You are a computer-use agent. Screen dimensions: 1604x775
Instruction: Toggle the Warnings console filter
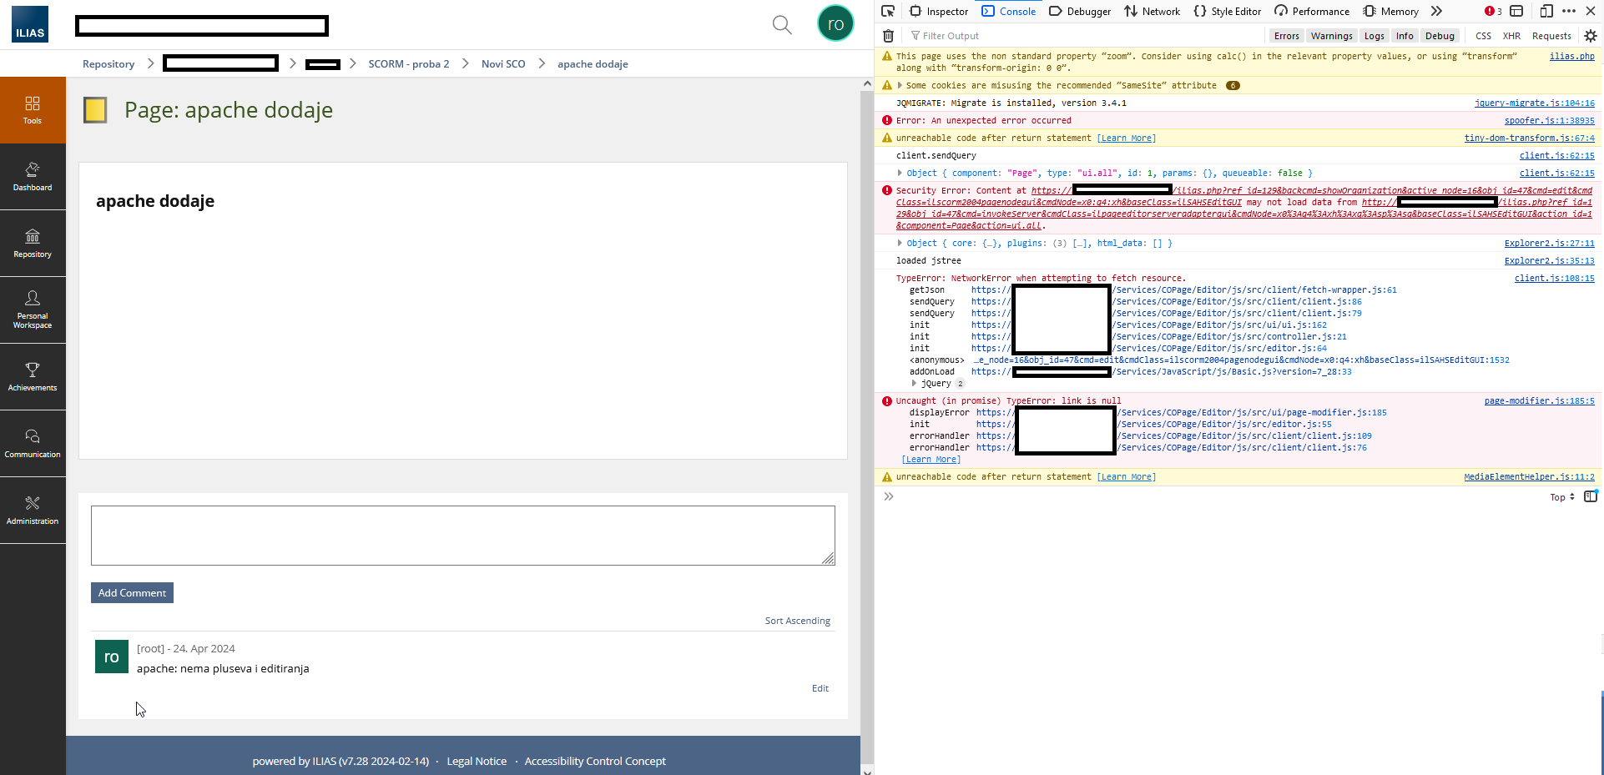pos(1331,36)
